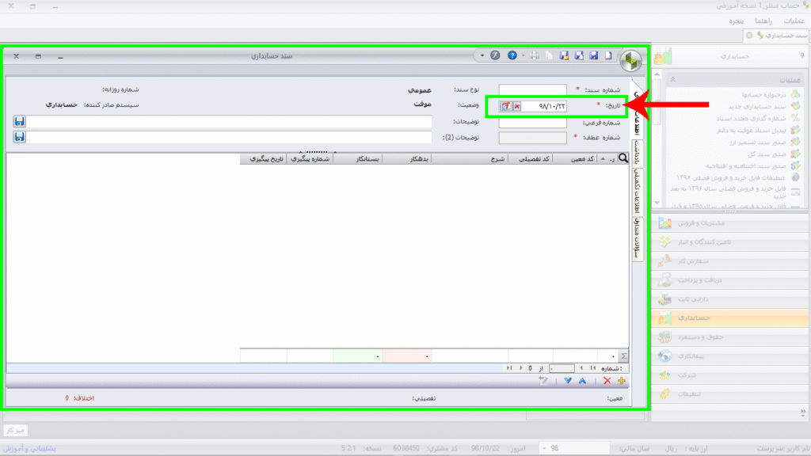The height and width of the screenshot is (456, 811).
Task: Open the quick access toolbar customize arrow
Action: (482, 55)
